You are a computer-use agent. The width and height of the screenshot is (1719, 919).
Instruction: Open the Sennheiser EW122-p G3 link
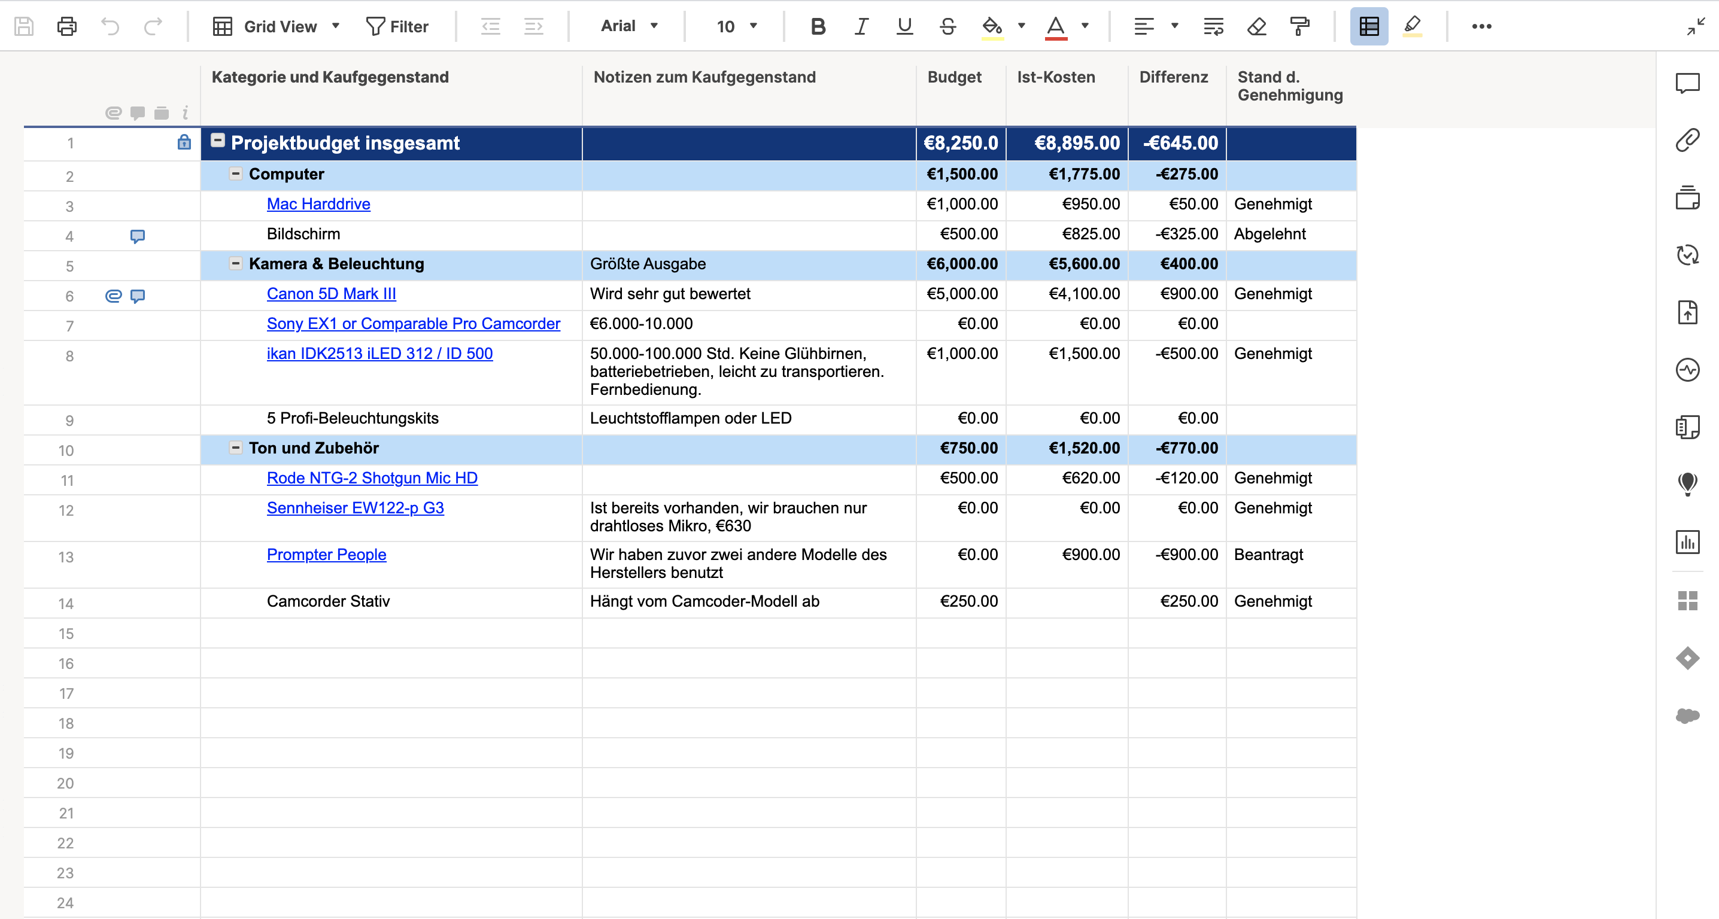355,508
